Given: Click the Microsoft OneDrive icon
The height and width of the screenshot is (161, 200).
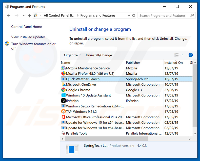Looking at the screenshot, I should (x=63, y=84).
